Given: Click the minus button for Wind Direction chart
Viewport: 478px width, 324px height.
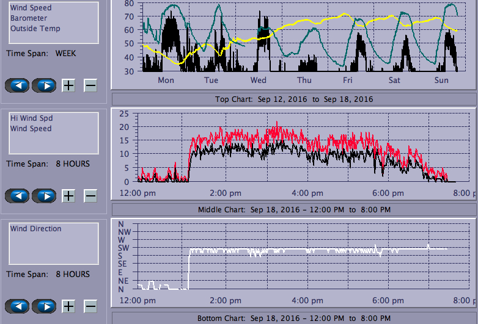Looking at the screenshot, I should click(90, 306).
